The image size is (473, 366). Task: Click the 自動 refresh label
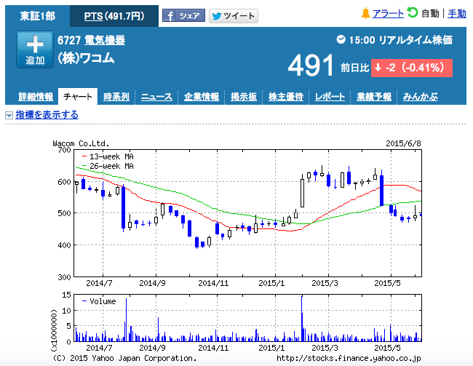point(430,14)
